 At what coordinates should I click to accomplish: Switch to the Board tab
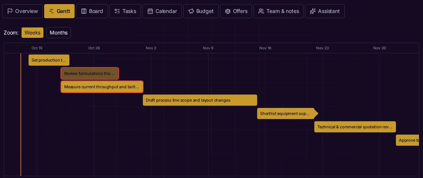(92, 11)
